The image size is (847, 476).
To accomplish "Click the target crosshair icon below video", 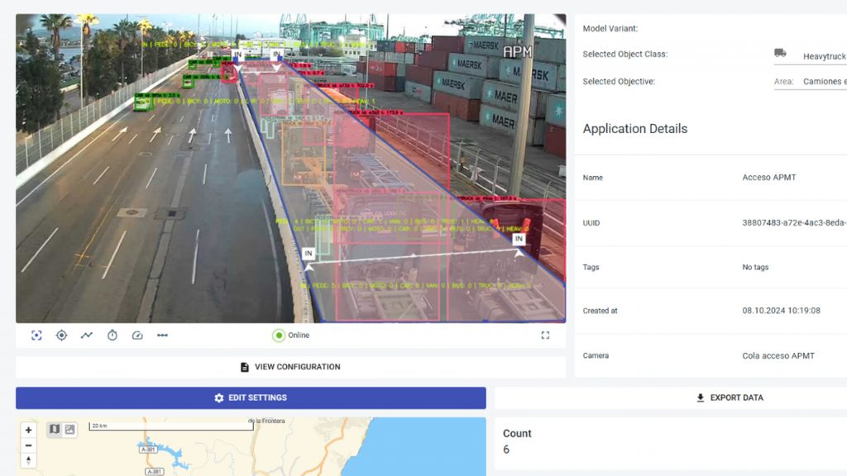I will (61, 336).
